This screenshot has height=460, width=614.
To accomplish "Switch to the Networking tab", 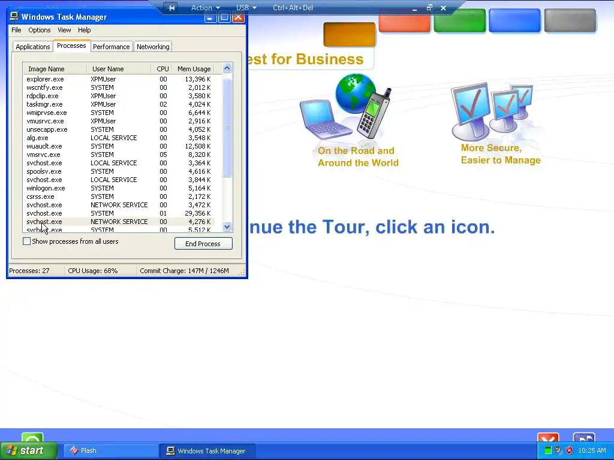I will [x=153, y=47].
